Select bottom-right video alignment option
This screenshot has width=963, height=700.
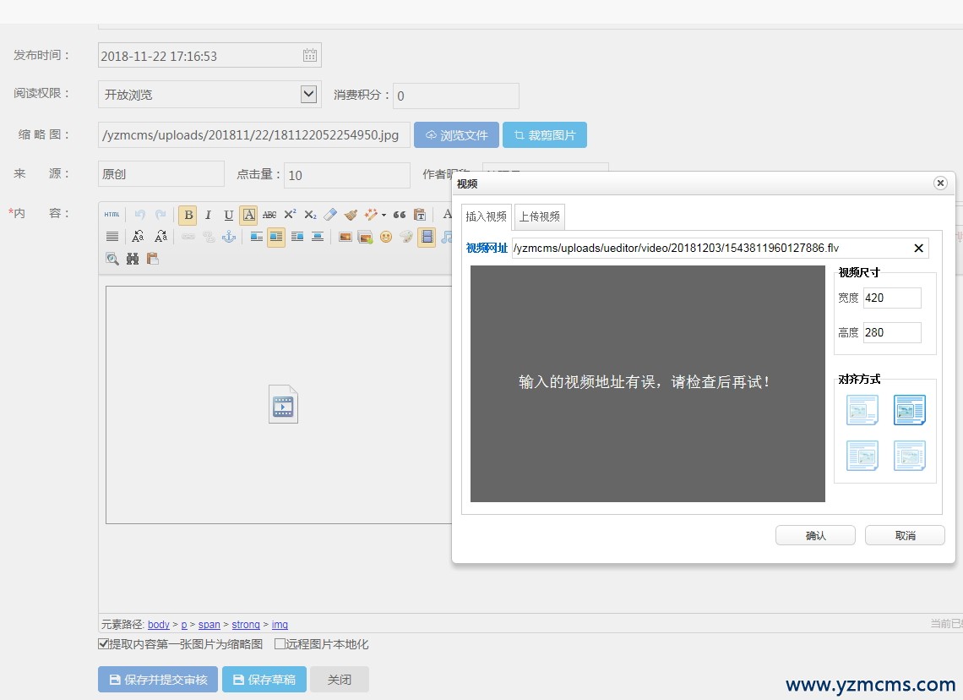[x=910, y=456]
